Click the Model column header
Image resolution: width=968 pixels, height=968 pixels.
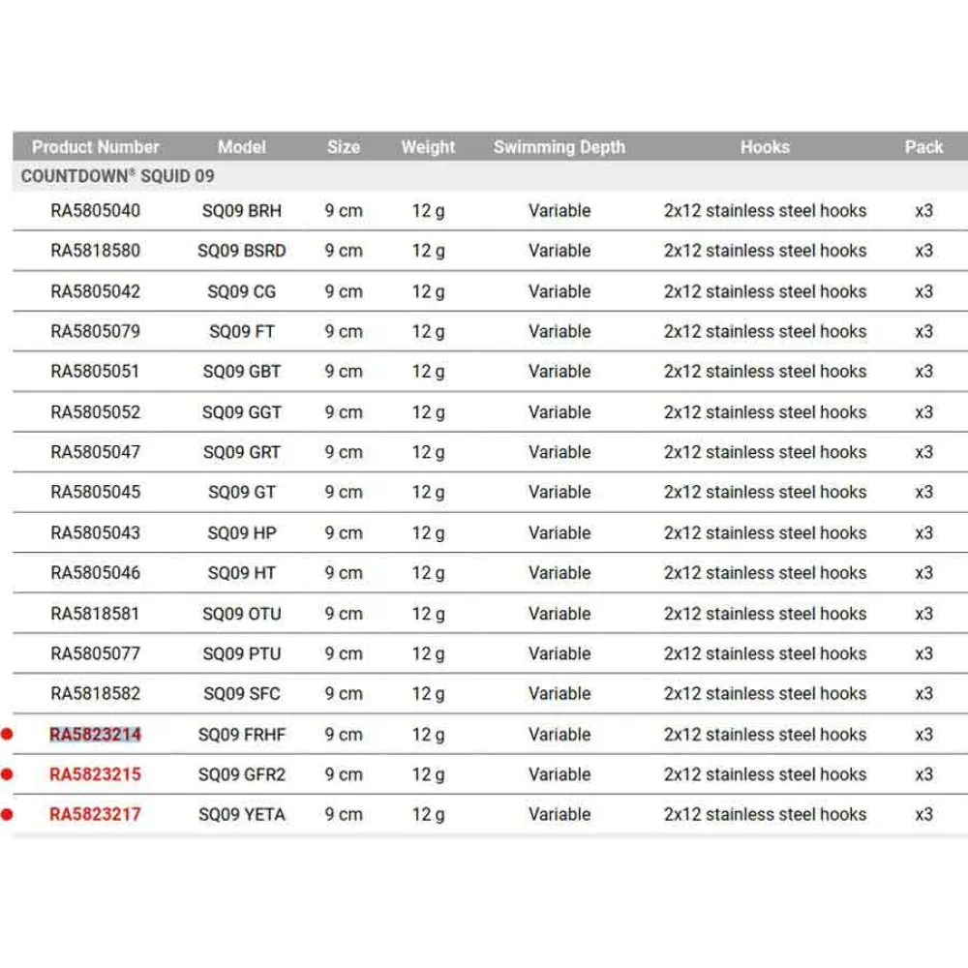(x=242, y=147)
